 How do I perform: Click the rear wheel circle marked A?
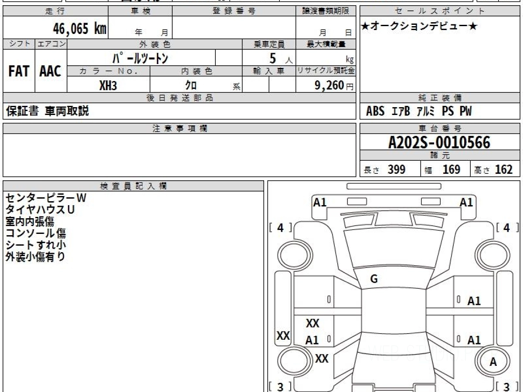(493, 362)
